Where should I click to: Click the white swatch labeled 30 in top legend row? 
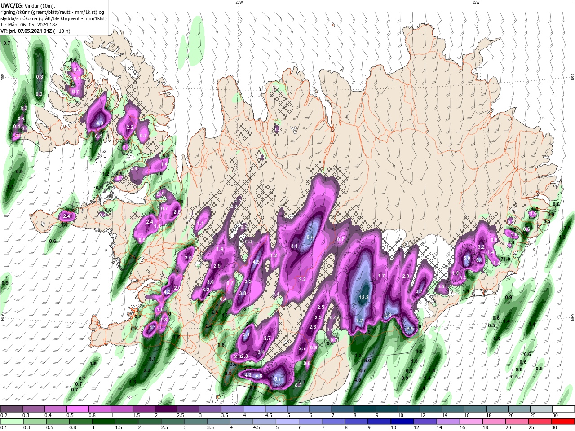point(563,409)
